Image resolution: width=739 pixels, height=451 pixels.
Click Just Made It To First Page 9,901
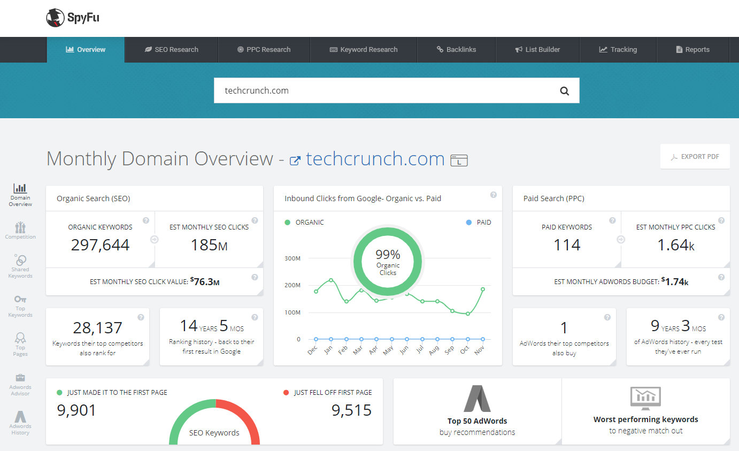[x=112, y=403]
